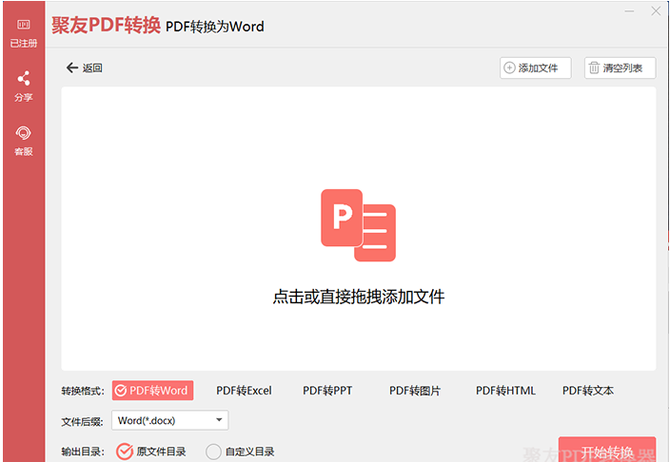Click the trash icon to clear list
670x462 pixels.
594,67
